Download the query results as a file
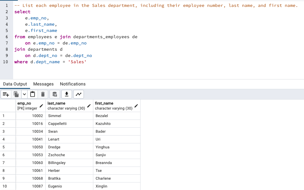 (66, 94)
